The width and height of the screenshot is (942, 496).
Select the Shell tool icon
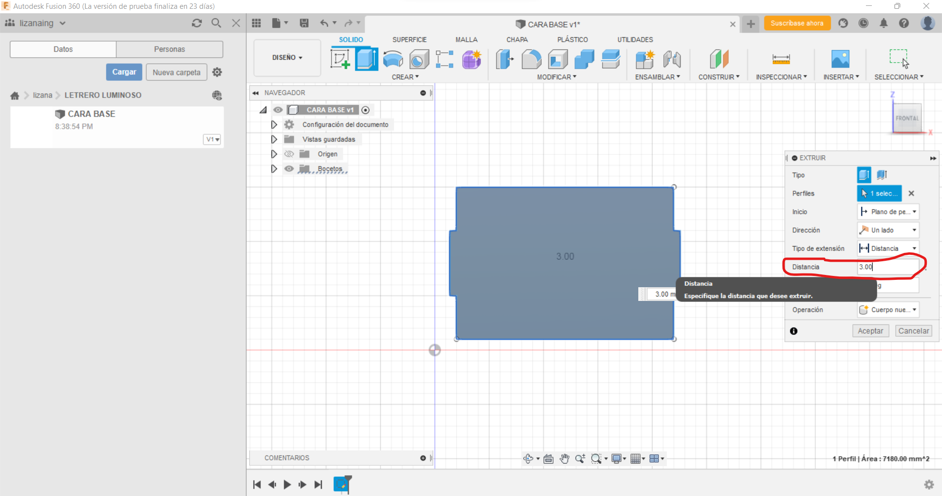[558, 59]
